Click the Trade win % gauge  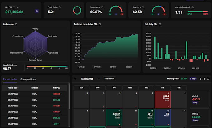(x=116, y=9)
